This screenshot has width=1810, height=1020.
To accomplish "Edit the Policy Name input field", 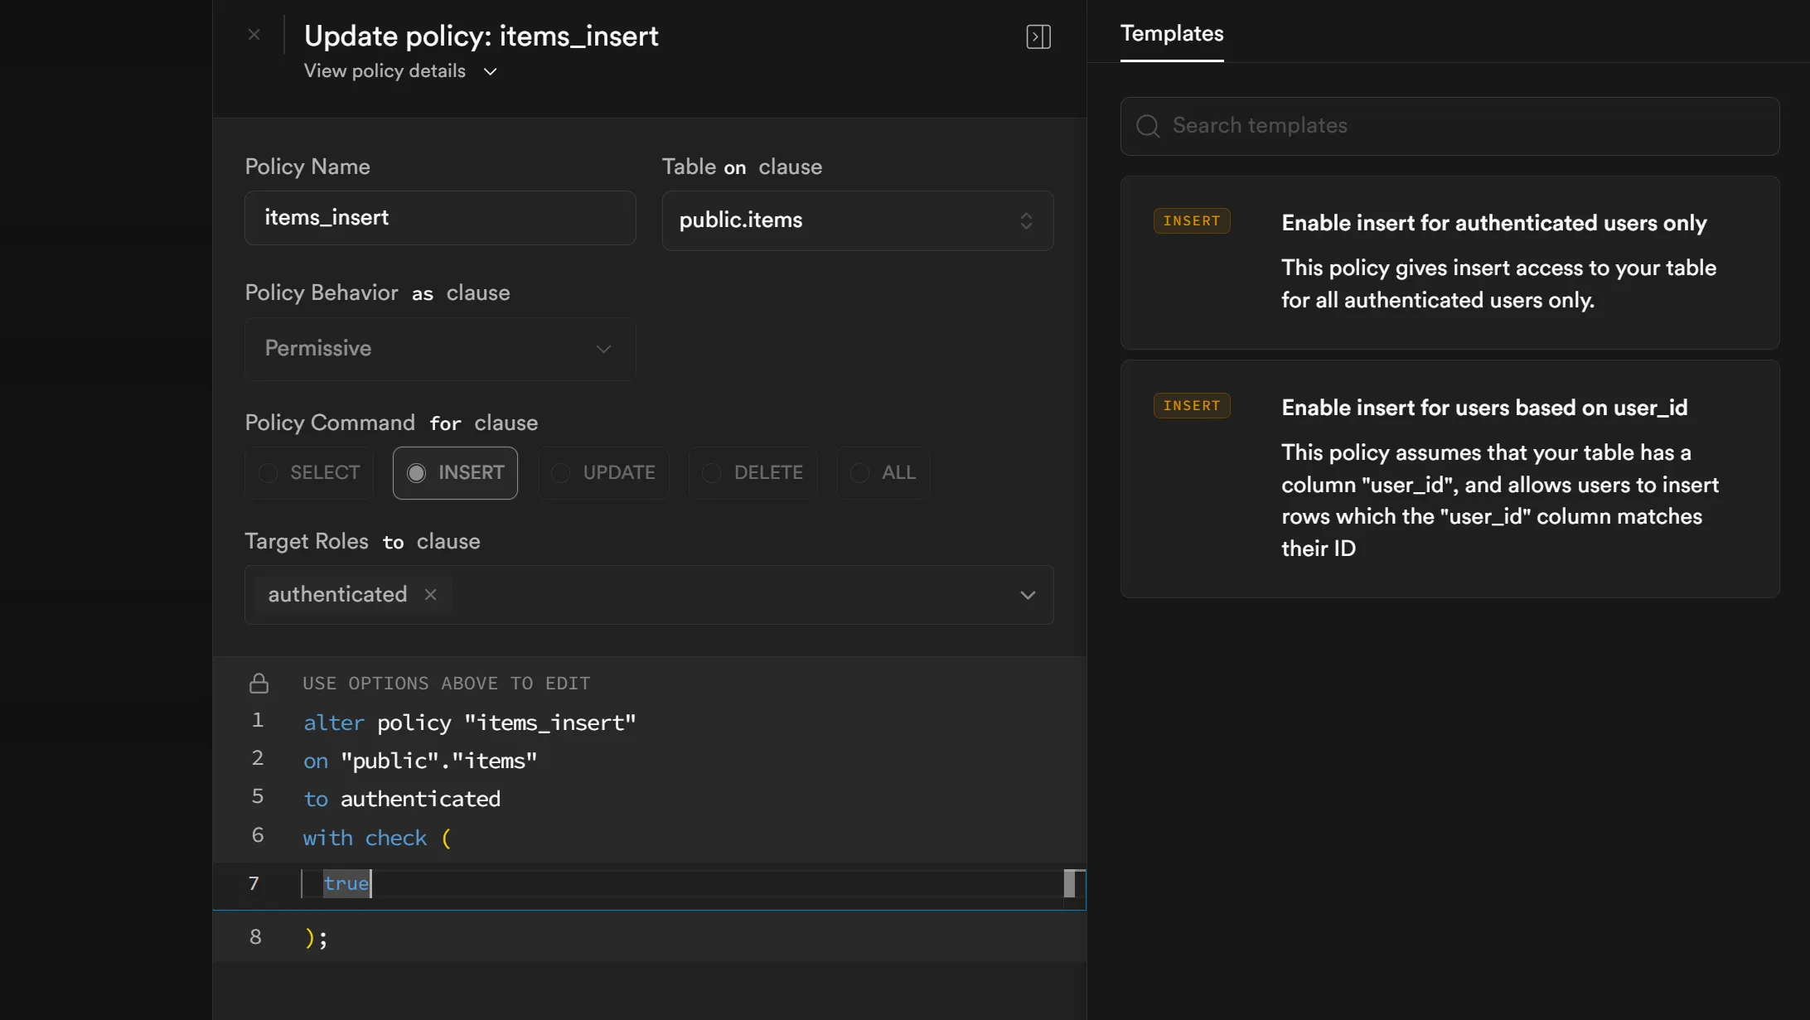I will (440, 218).
